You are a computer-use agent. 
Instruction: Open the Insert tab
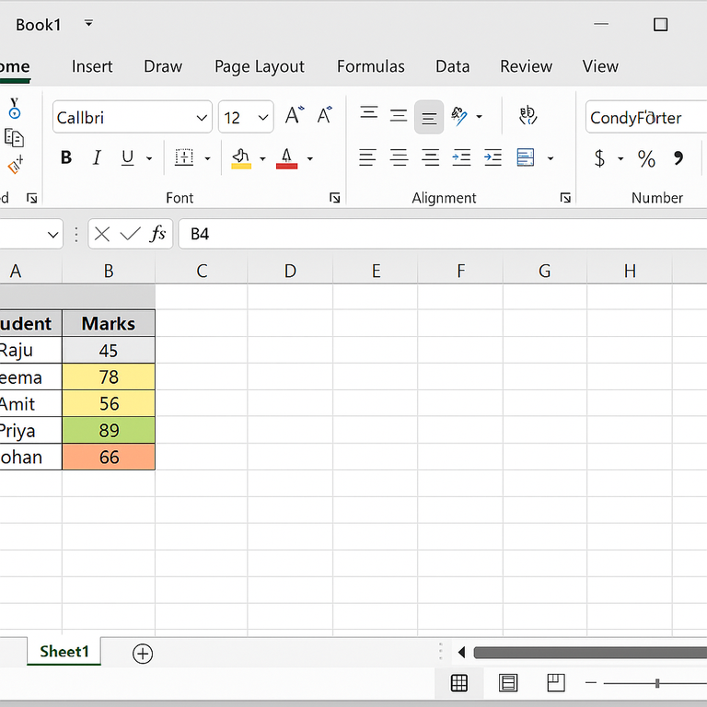coord(92,66)
